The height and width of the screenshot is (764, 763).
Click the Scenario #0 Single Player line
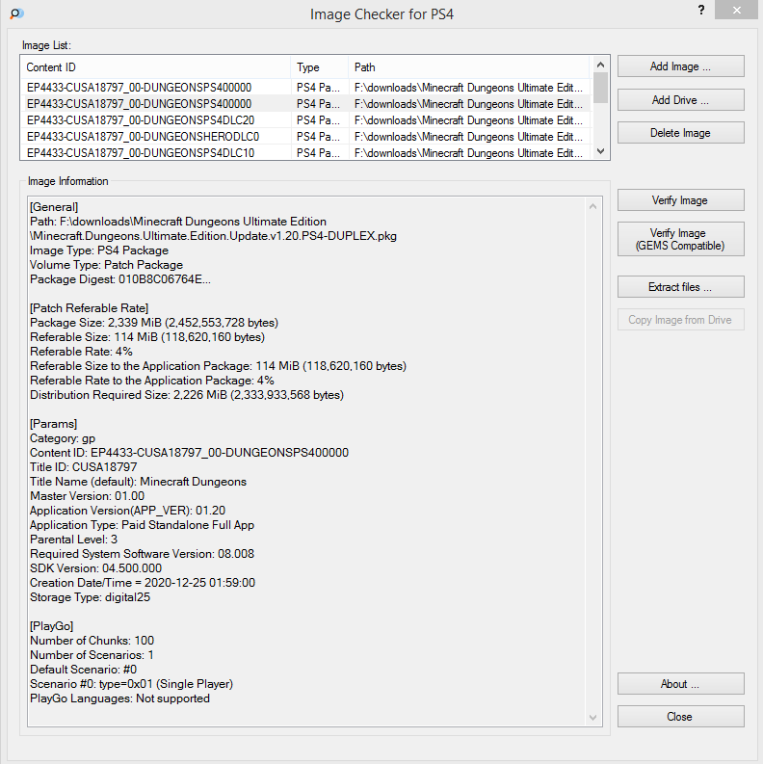click(132, 684)
